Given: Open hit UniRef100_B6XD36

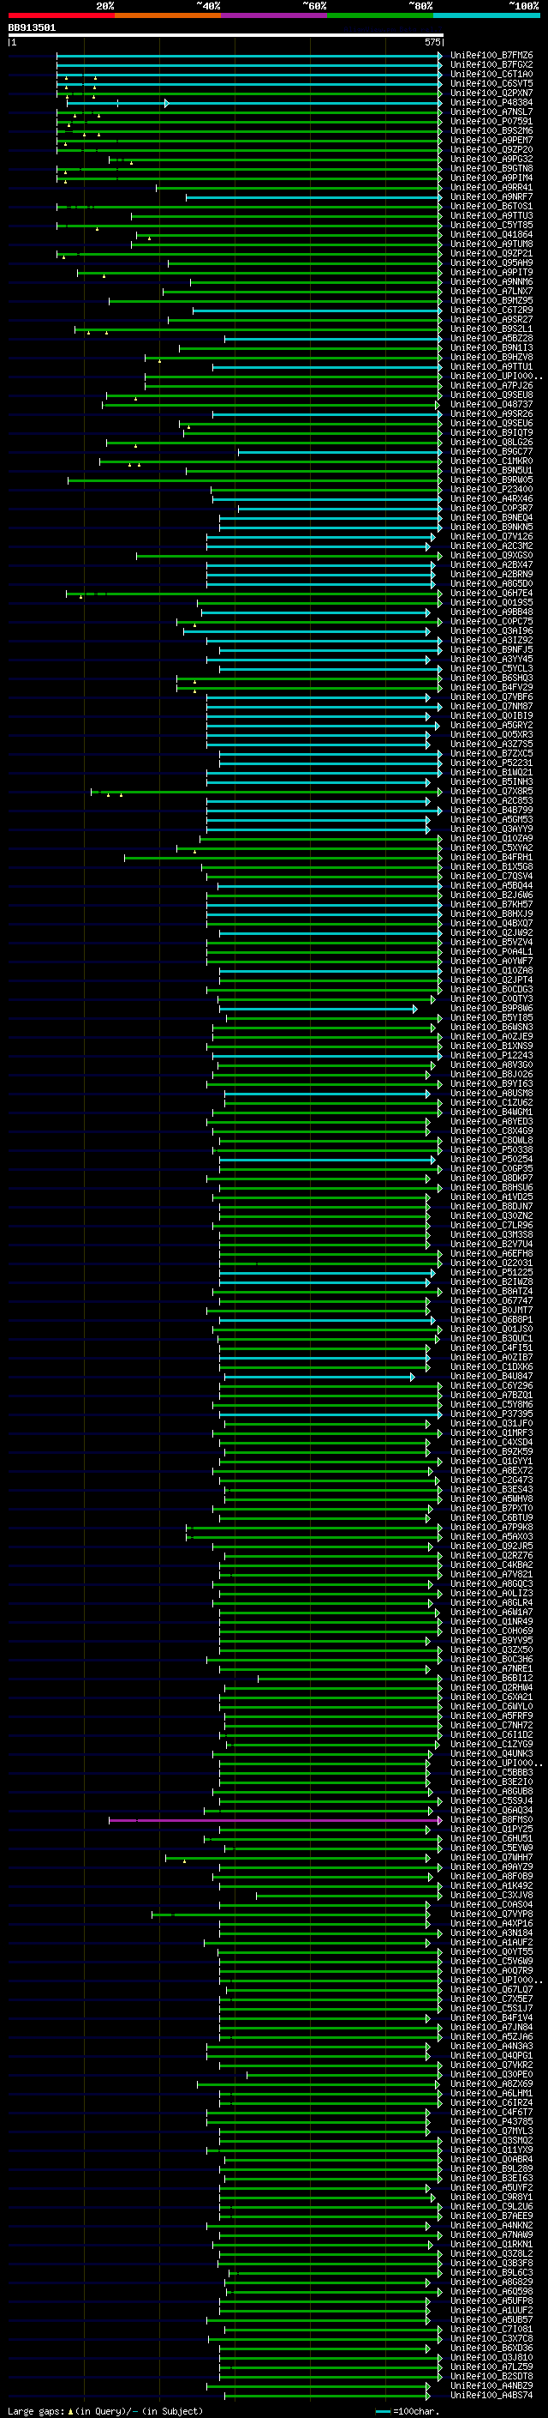Looking at the screenshot, I should 491,2348.
